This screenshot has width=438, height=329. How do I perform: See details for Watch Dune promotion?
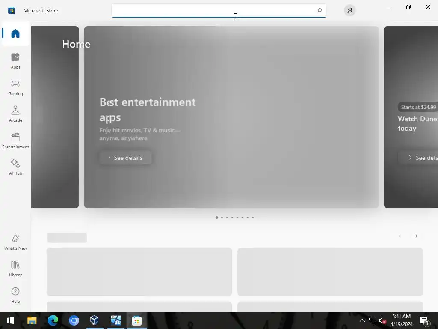click(418, 158)
